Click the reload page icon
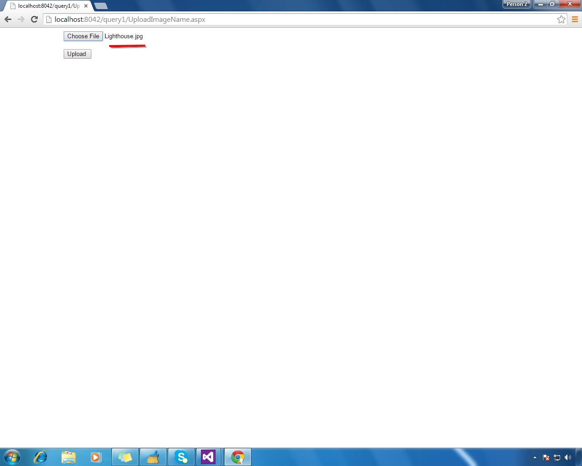Image resolution: width=582 pixels, height=466 pixels. (x=34, y=19)
